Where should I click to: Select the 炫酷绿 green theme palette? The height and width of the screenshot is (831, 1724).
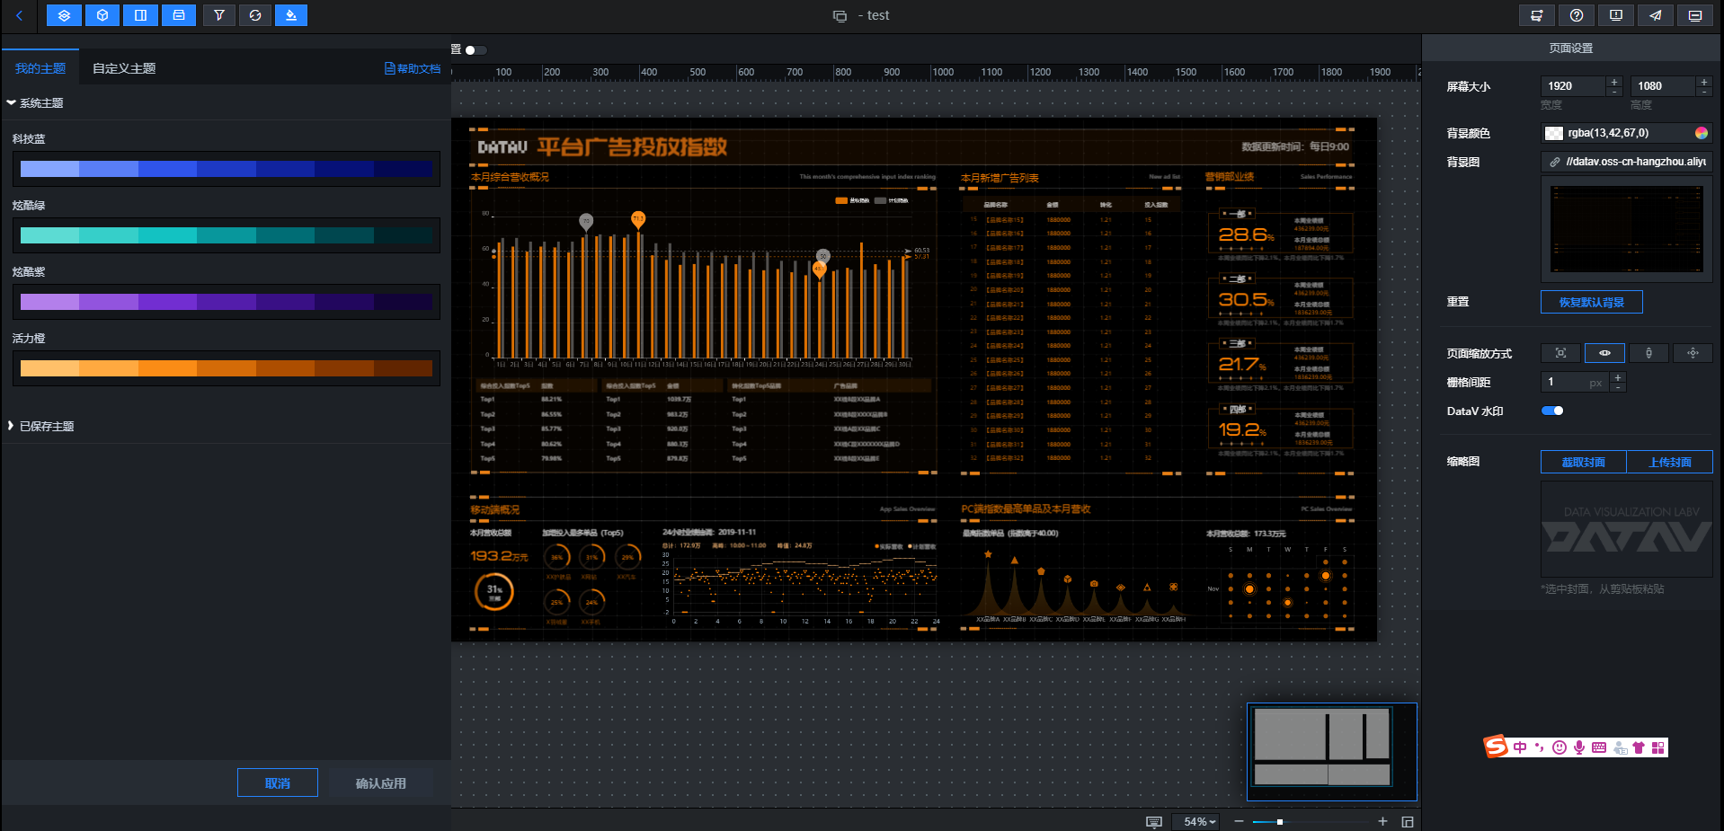click(227, 235)
